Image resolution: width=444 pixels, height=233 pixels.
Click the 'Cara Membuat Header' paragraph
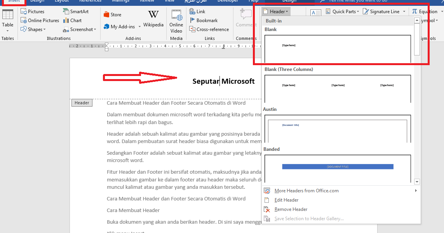(133, 211)
